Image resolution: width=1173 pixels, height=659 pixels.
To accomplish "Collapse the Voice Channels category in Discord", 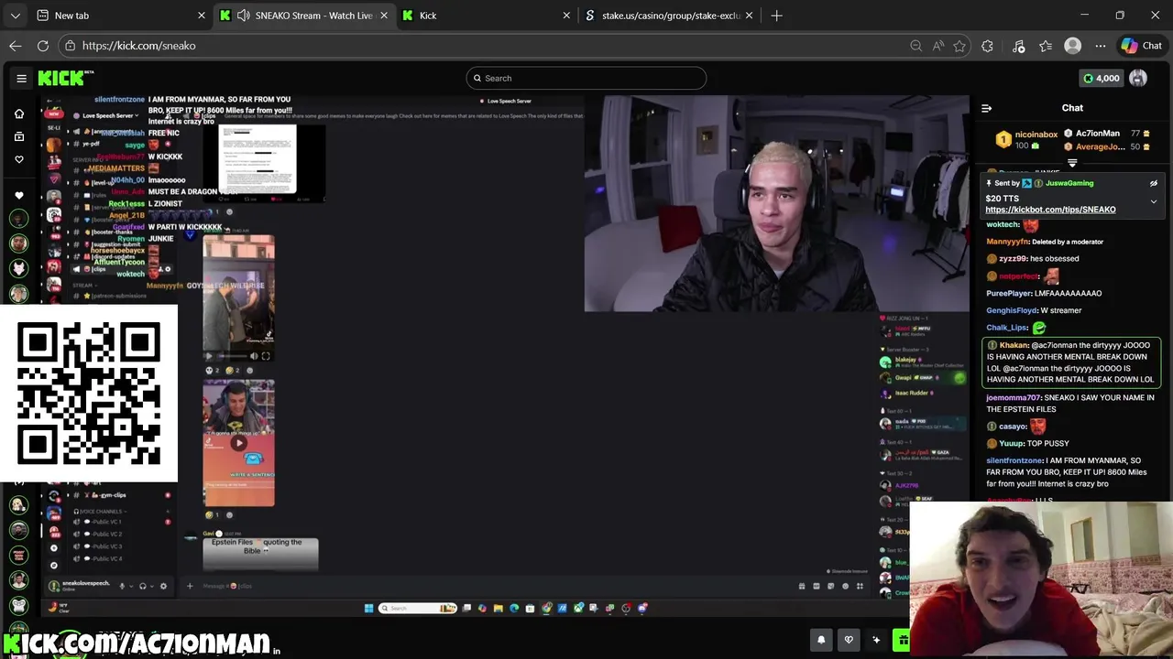I will tap(98, 511).
